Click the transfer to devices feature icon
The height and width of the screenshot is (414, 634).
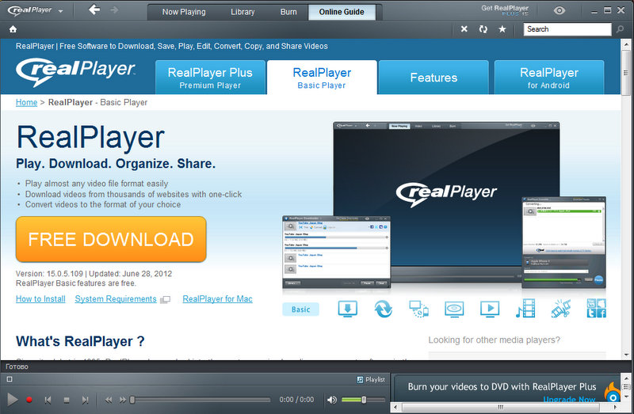pos(418,309)
